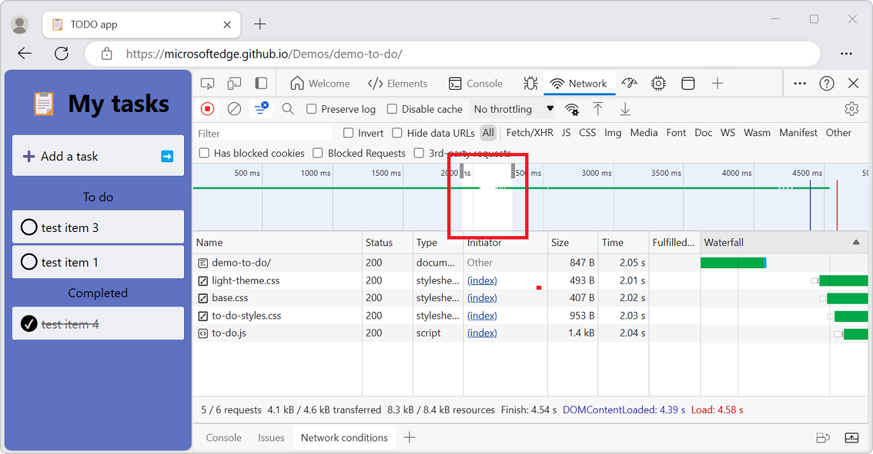
Task: Toggle device emulation mode
Action: pyautogui.click(x=234, y=83)
